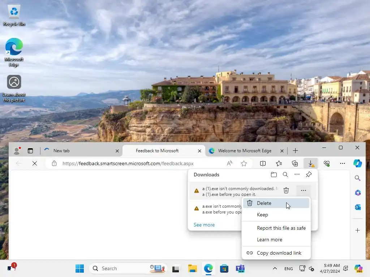Select Report this file as safe
This screenshot has width=370, height=277.
pos(276,228)
